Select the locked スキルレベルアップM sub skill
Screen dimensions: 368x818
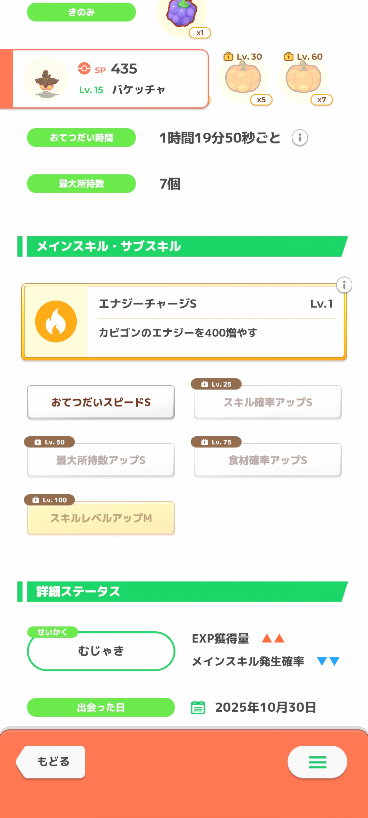[x=101, y=518]
